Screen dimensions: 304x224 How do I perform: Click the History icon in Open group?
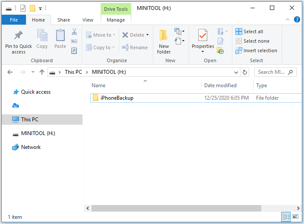[220, 51]
